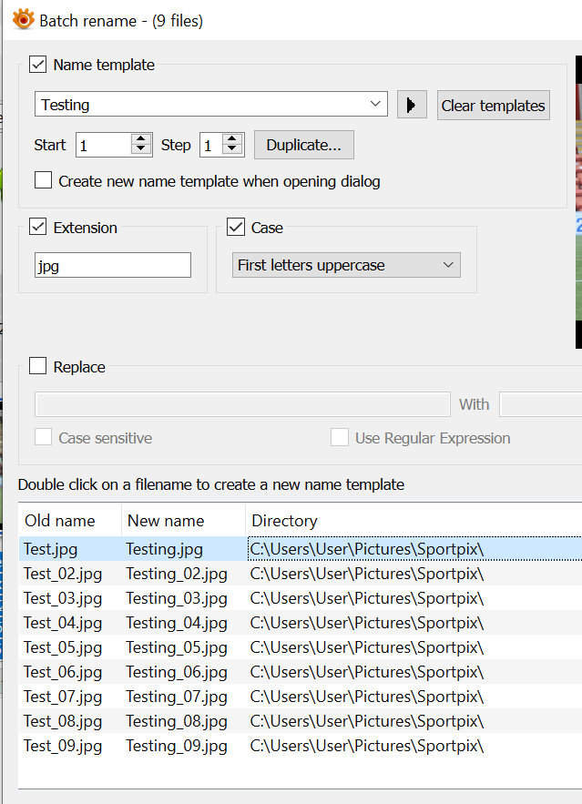Disable the Case checkbox

(x=236, y=227)
